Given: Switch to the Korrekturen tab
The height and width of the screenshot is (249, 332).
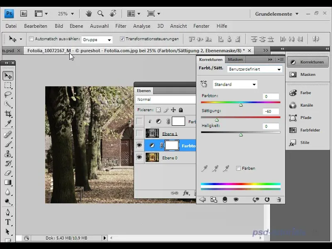Looking at the screenshot, I should pos(211,59).
